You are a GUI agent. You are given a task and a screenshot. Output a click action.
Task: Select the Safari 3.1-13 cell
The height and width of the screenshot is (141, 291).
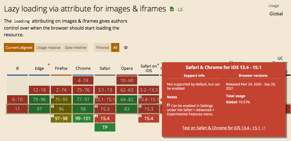click(x=105, y=90)
